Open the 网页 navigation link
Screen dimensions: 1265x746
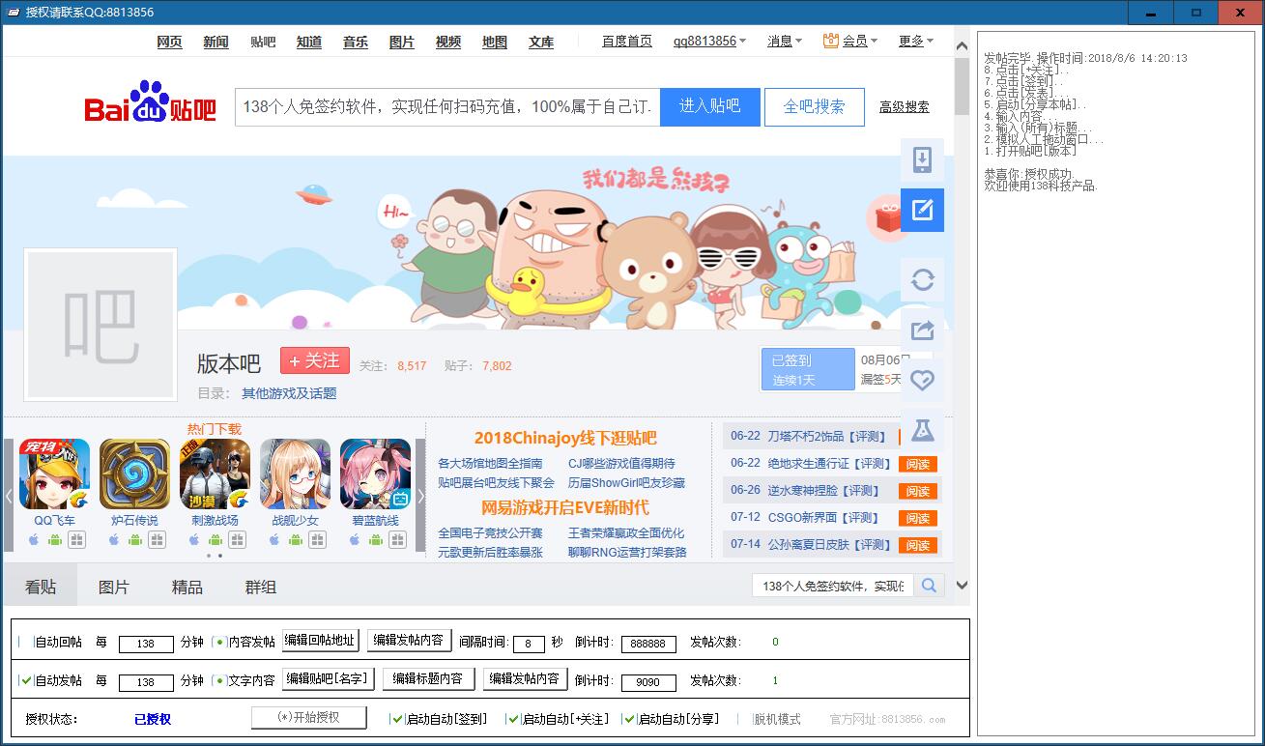[x=170, y=42]
